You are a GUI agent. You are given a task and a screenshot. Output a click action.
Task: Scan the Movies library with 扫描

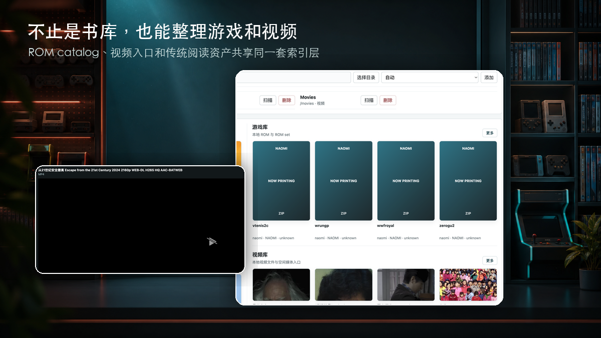[x=369, y=100]
